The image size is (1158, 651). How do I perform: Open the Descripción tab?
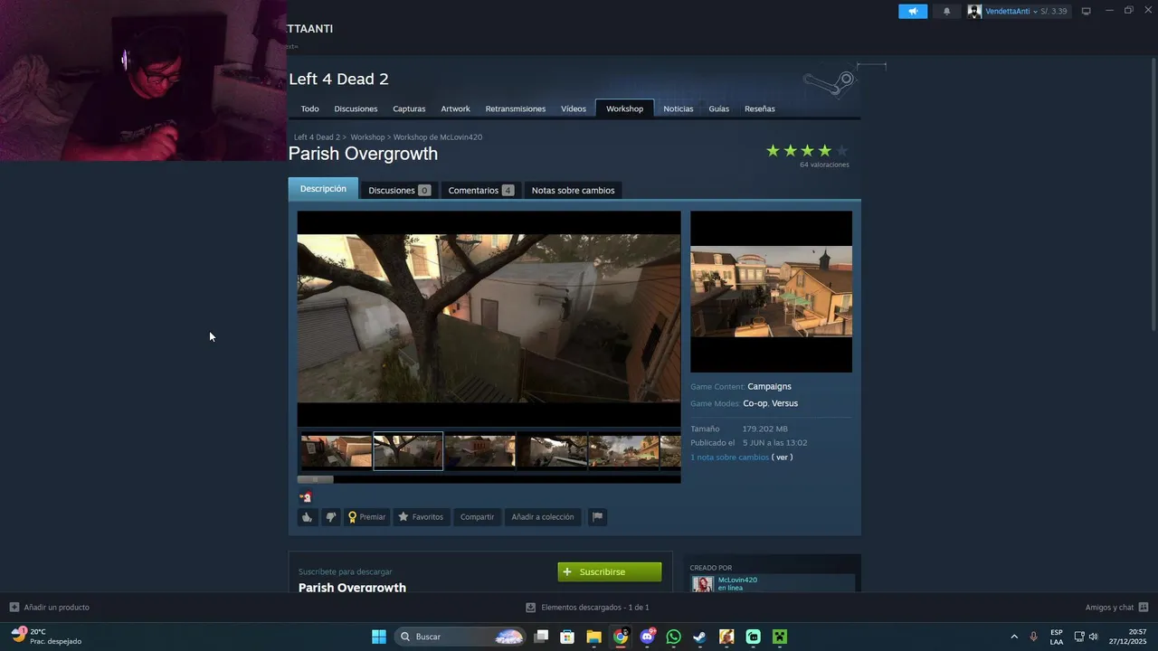point(323,189)
